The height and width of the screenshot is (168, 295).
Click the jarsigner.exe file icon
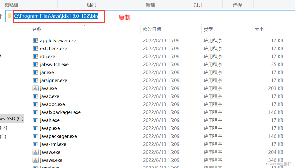(35, 80)
